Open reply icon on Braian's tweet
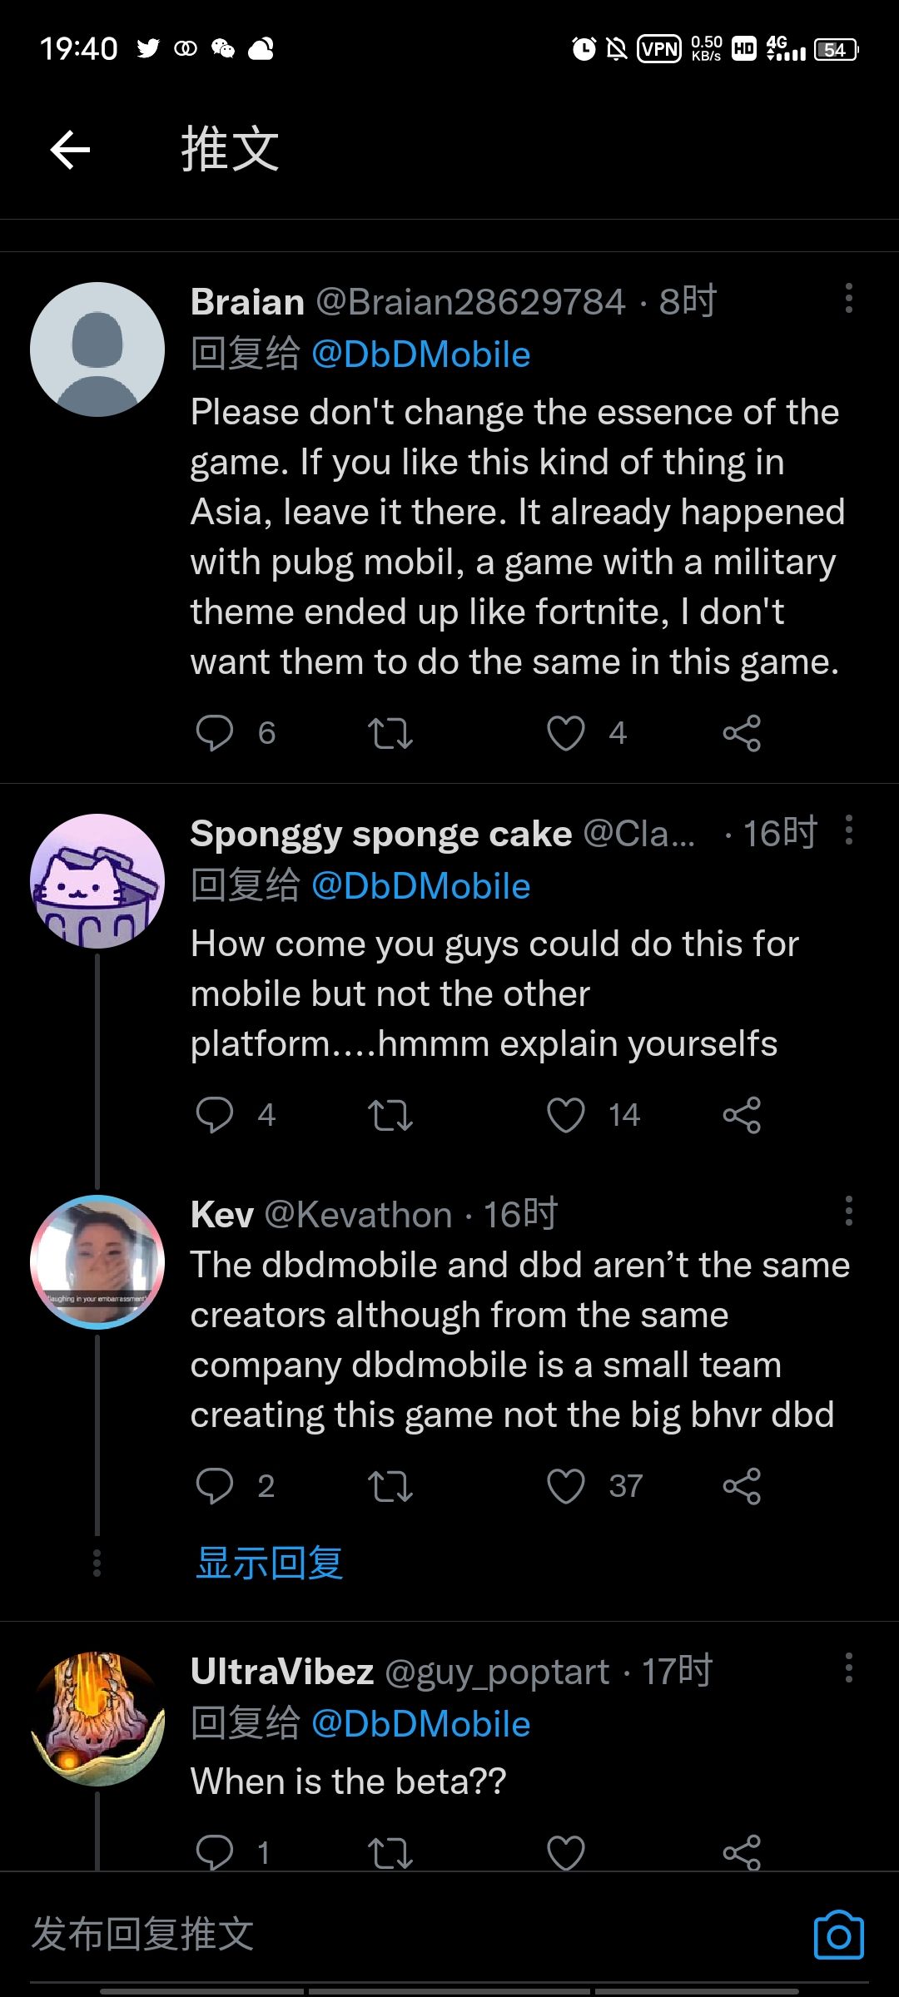 [x=214, y=733]
